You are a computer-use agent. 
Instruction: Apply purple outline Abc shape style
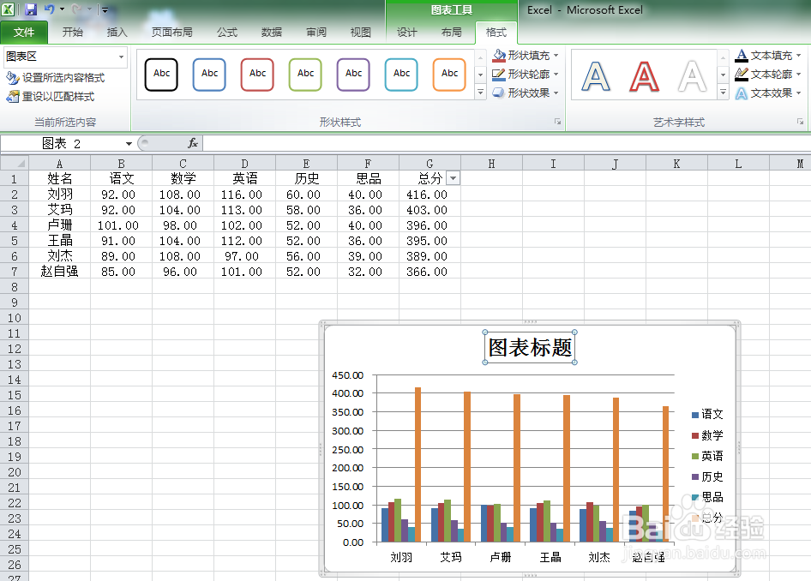[x=354, y=75]
